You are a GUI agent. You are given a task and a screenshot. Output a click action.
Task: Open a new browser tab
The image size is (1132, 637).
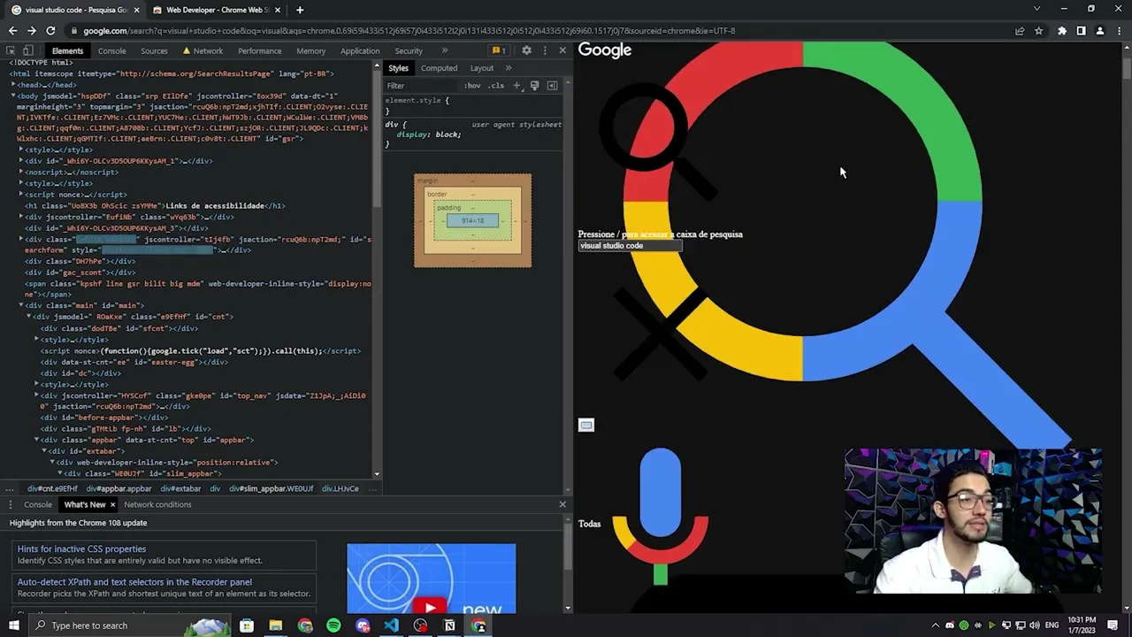tap(300, 10)
